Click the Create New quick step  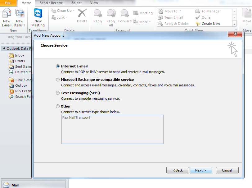tap(208, 24)
